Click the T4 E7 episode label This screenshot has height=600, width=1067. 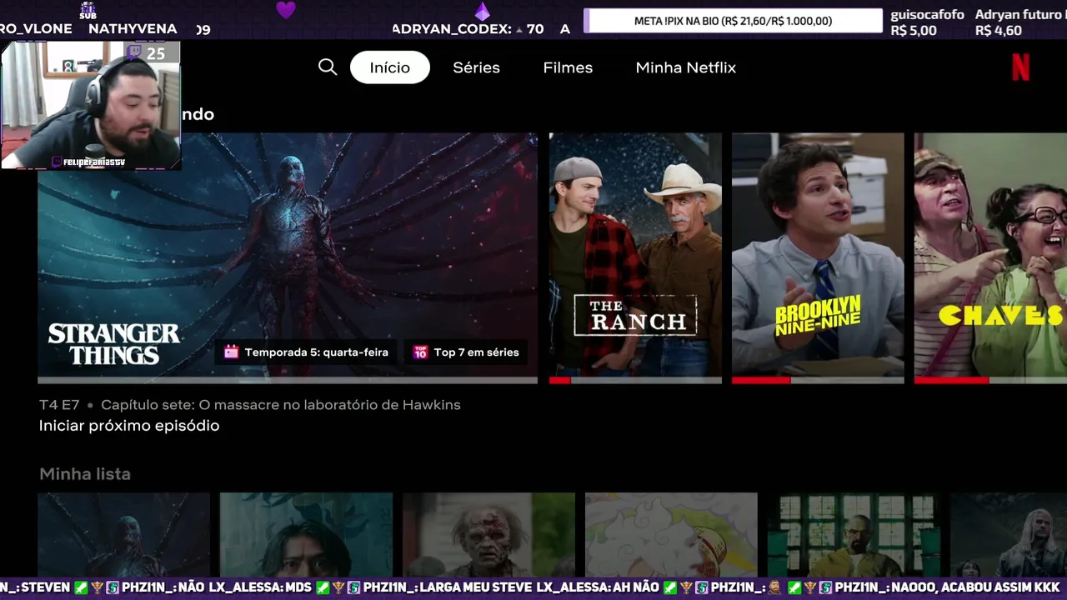coord(59,405)
